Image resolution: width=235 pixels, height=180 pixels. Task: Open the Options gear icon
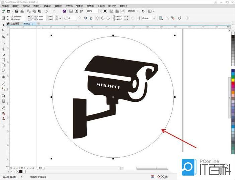pyautogui.click(x=143, y=11)
